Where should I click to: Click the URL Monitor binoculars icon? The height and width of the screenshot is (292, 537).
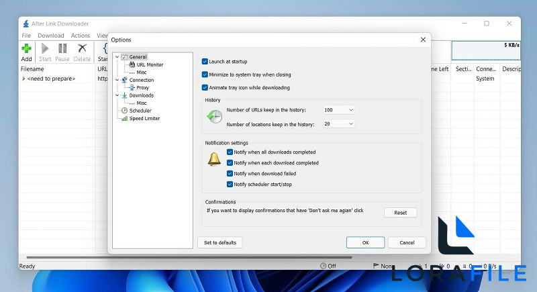coord(132,64)
